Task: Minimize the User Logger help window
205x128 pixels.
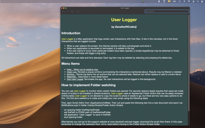Action: (64, 8)
